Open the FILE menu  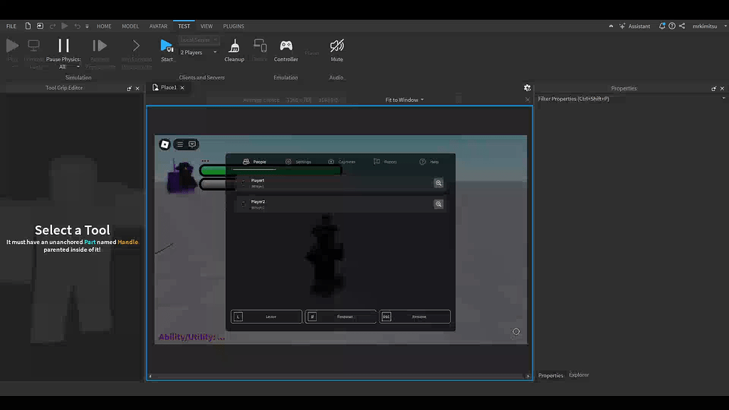[11, 26]
